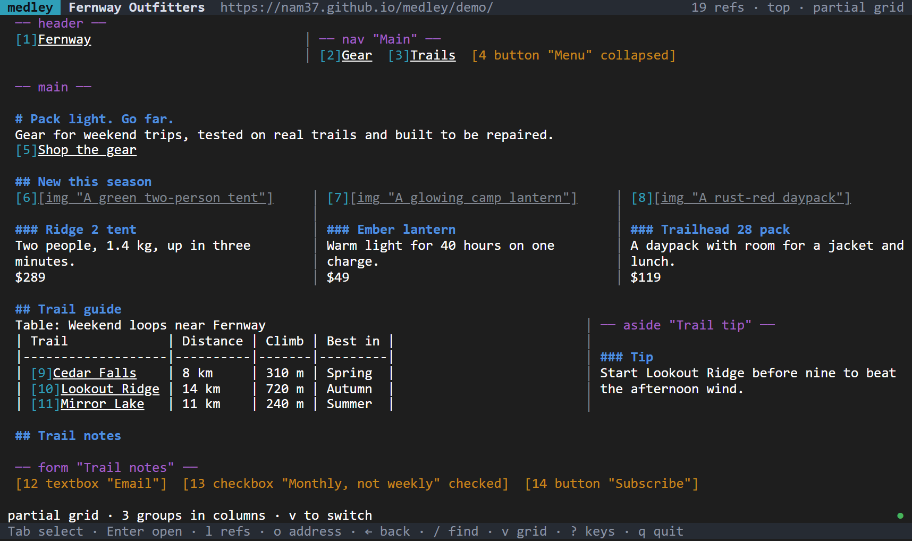Screen dimensions: 912x541
Task: Click the 'q quit' hint in the footer
Action: tap(661, 531)
